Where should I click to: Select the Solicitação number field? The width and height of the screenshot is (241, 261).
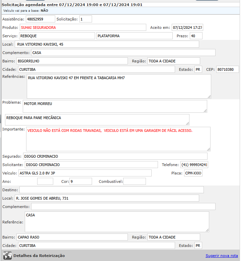click(86, 19)
